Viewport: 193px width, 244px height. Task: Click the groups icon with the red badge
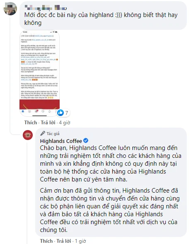36,111
